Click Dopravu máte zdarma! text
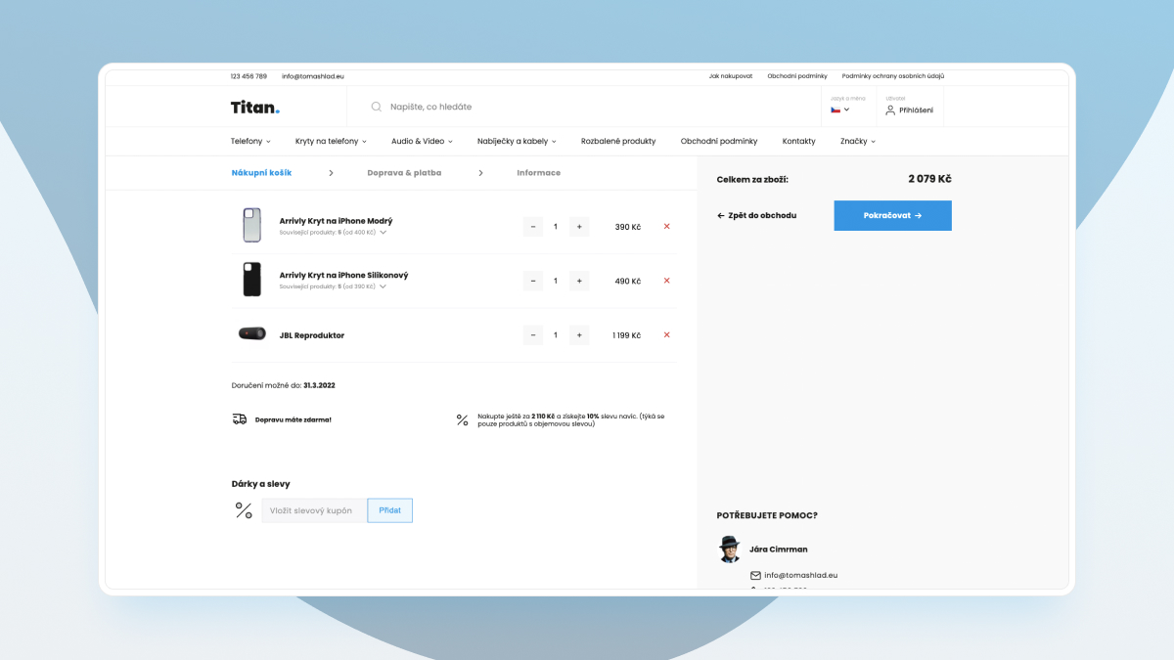This screenshot has height=660, width=1174. (x=293, y=419)
